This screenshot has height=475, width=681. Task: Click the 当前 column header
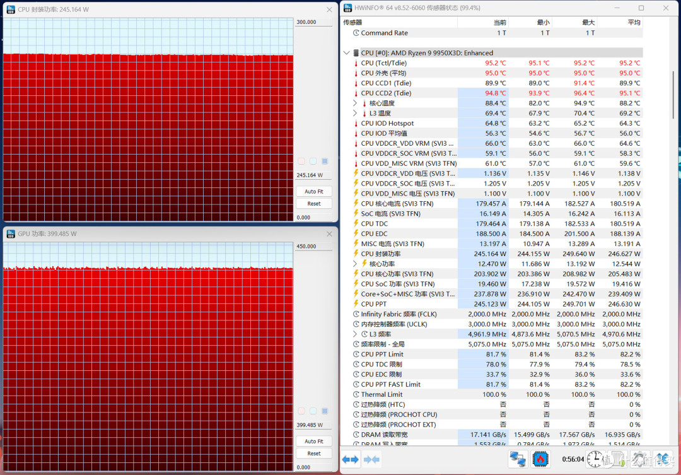[x=482, y=22]
